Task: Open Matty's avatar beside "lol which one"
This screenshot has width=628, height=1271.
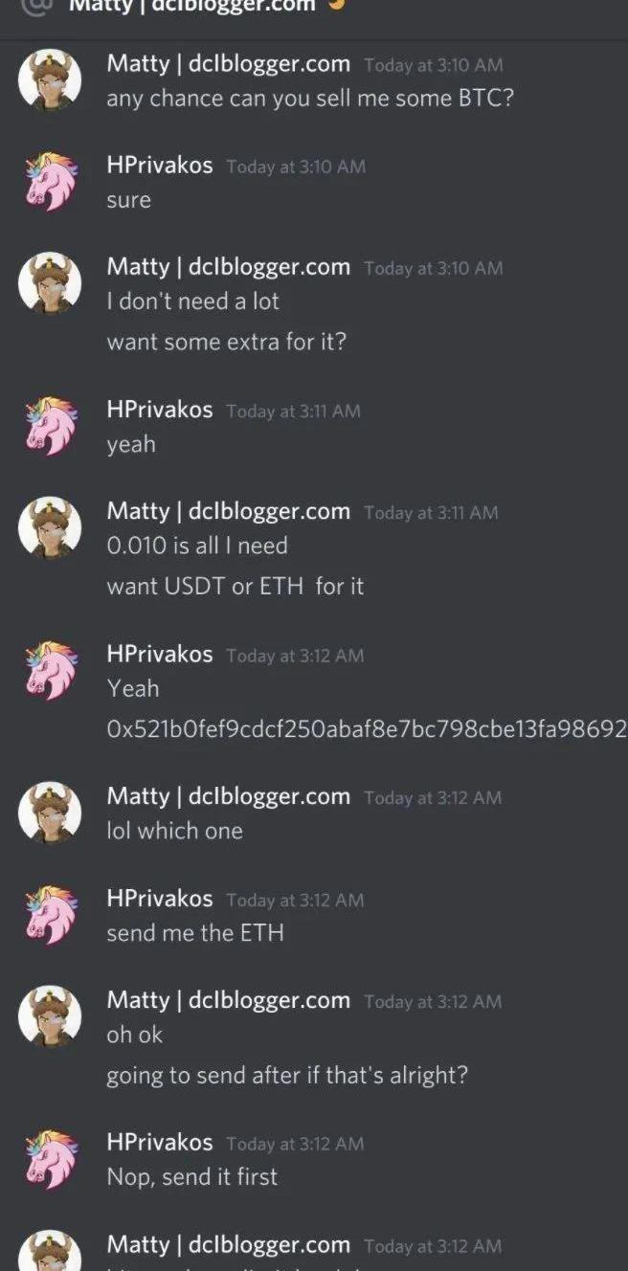Action: click(50, 813)
